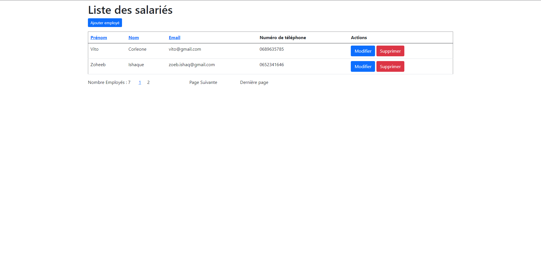Sort the table by Prénom column
Viewport: 541px width, 264px height.
99,38
